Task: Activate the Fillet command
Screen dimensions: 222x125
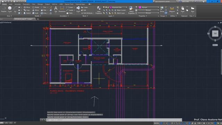Action: (44, 10)
